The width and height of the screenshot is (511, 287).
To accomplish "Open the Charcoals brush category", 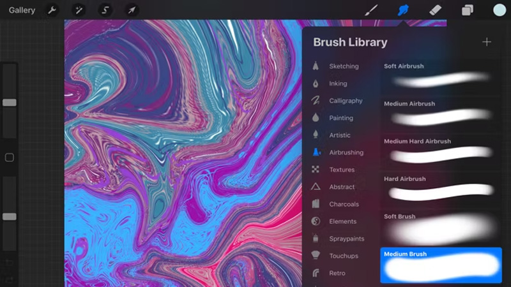I will [x=344, y=204].
